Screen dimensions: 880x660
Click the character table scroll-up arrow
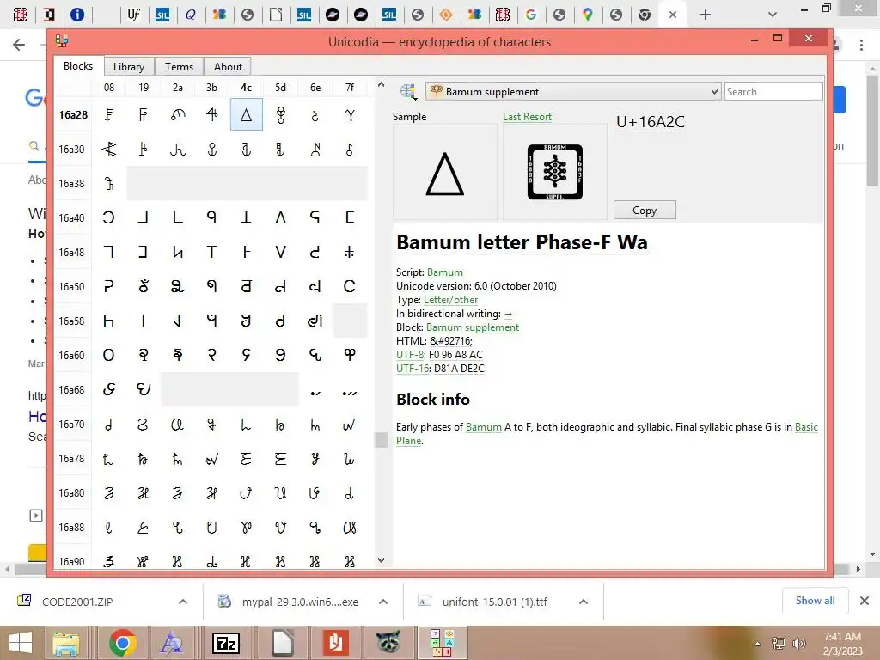381,85
